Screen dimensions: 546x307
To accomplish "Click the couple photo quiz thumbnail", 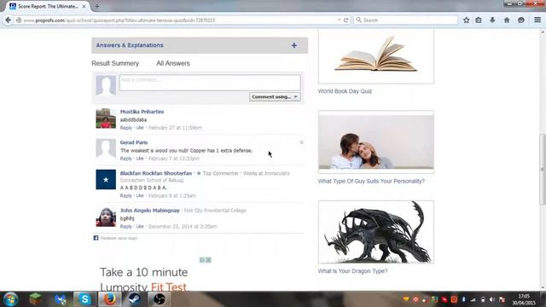I will (376, 142).
